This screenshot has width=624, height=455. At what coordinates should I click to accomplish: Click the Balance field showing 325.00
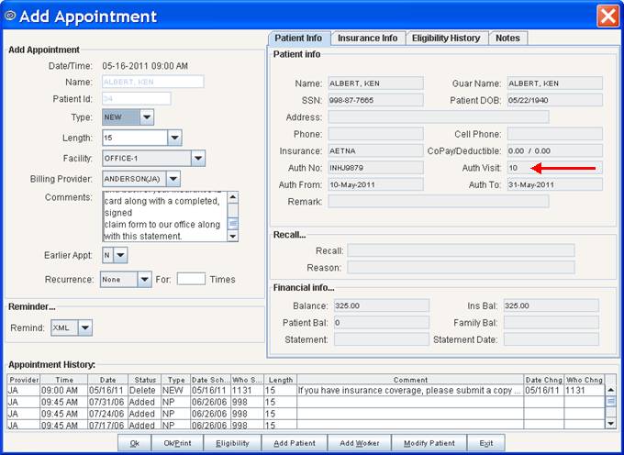point(381,305)
